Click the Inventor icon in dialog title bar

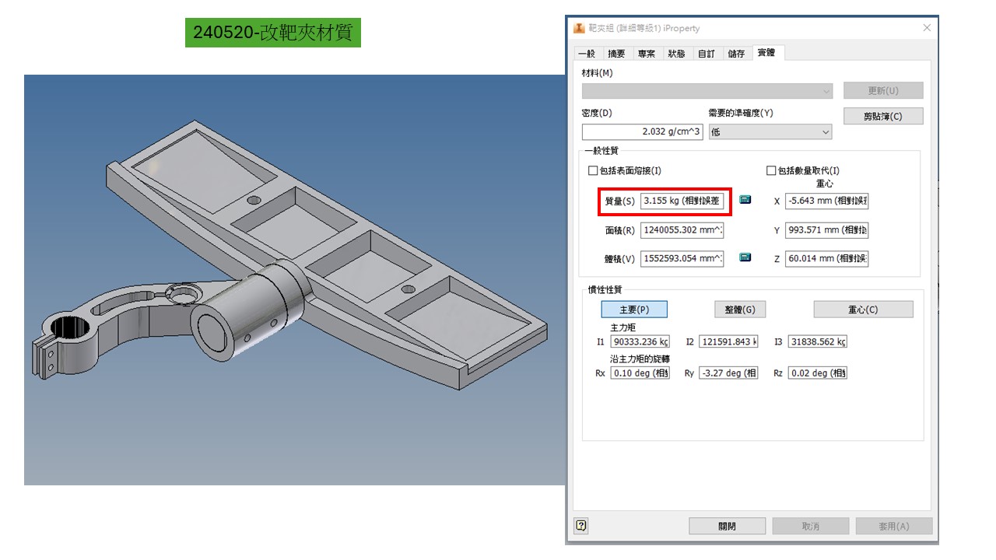579,28
